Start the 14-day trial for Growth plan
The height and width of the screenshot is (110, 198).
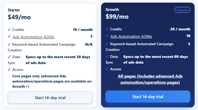148,97
